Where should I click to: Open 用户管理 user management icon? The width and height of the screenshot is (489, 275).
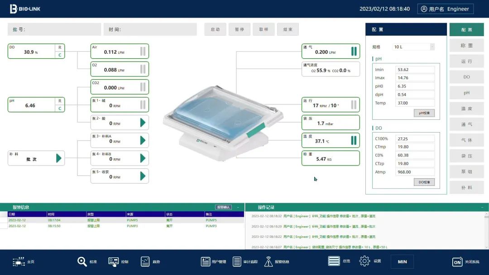pos(206,261)
